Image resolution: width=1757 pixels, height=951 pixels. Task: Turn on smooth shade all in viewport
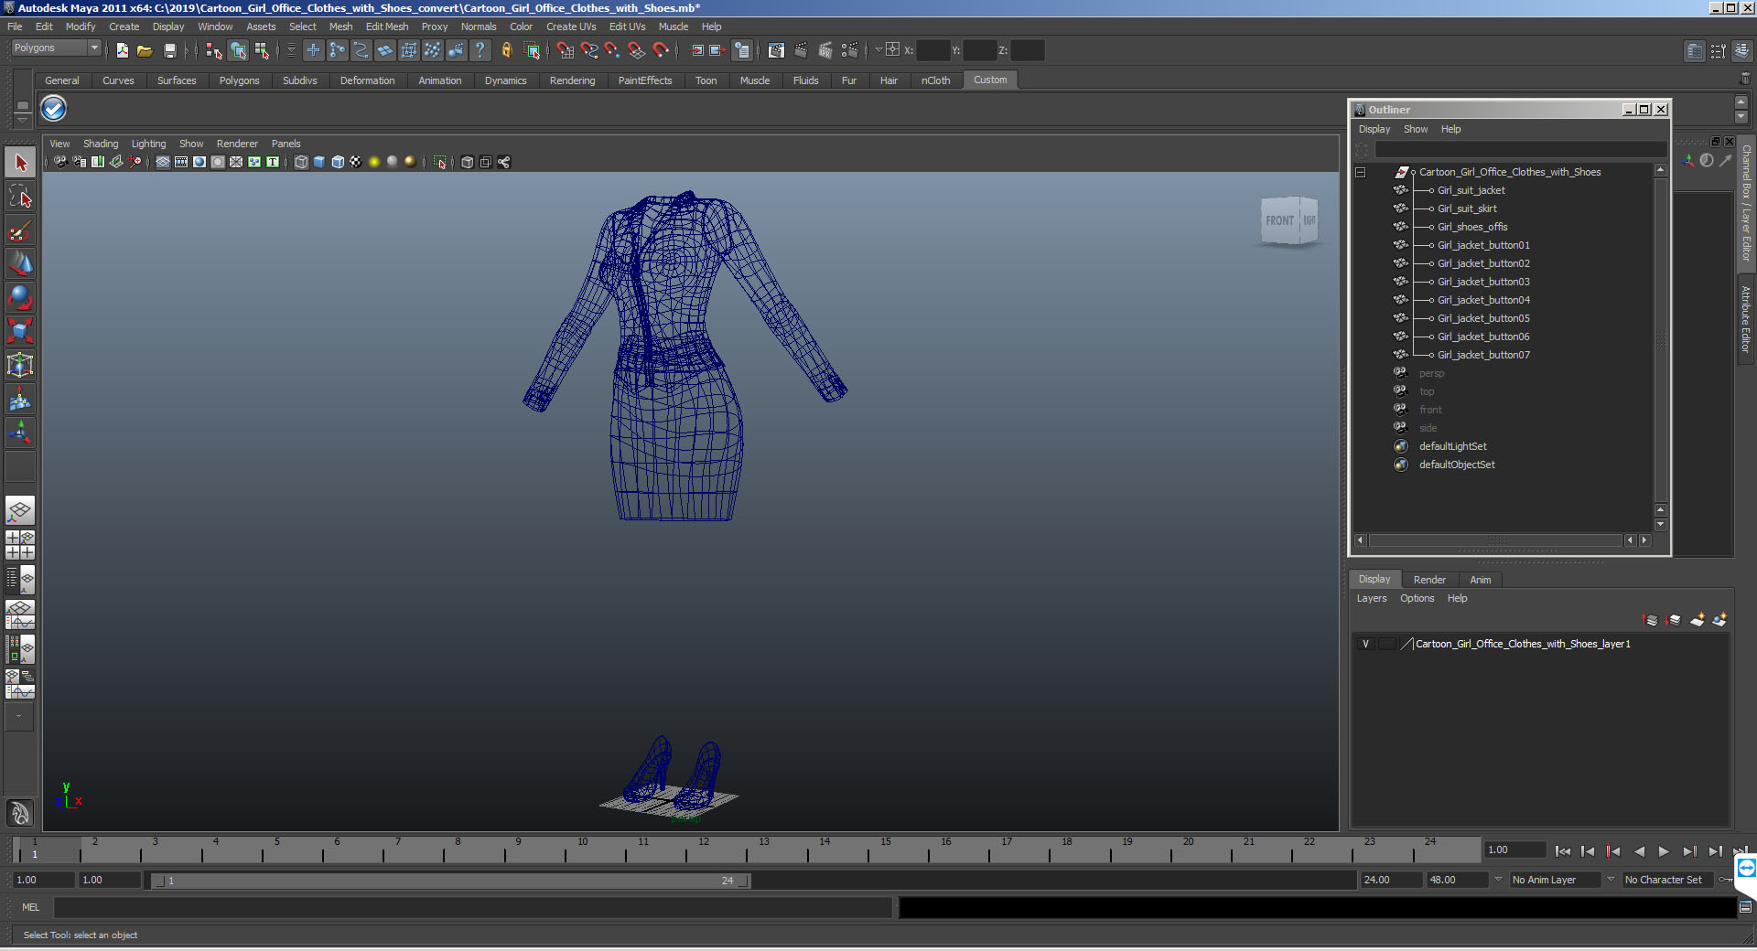coord(319,162)
